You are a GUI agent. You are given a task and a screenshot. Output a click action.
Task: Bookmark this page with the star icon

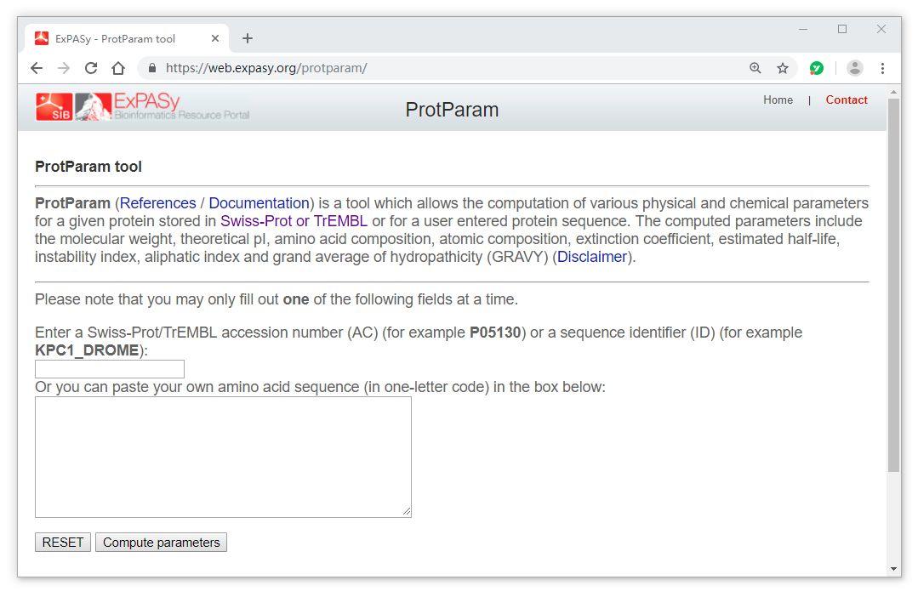[x=782, y=68]
